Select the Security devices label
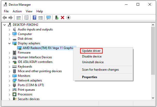The width and height of the screenshot is (157, 107). tap(29, 99)
